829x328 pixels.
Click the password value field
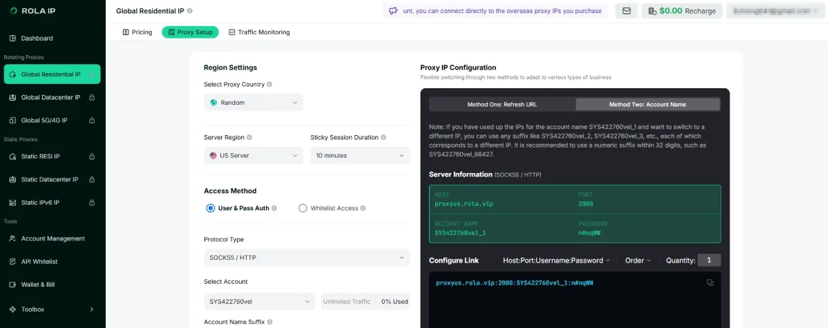coord(589,233)
